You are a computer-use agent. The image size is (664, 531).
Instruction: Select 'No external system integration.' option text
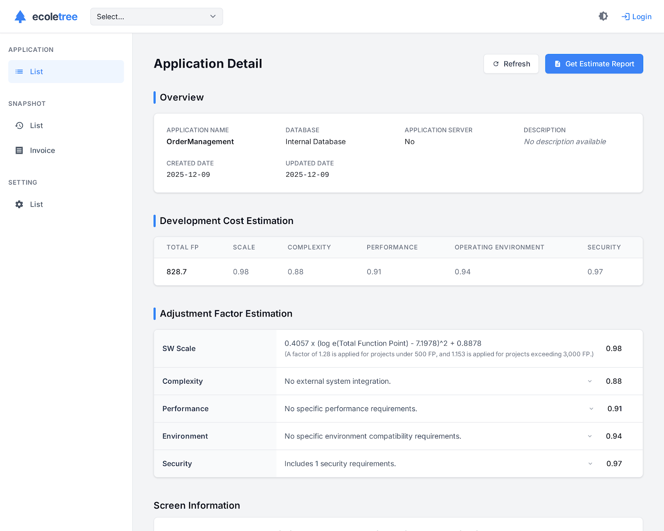pyautogui.click(x=337, y=381)
